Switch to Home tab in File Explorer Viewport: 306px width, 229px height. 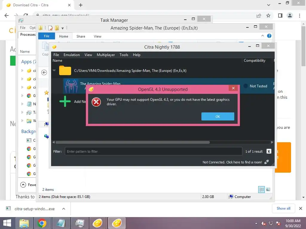point(64,36)
